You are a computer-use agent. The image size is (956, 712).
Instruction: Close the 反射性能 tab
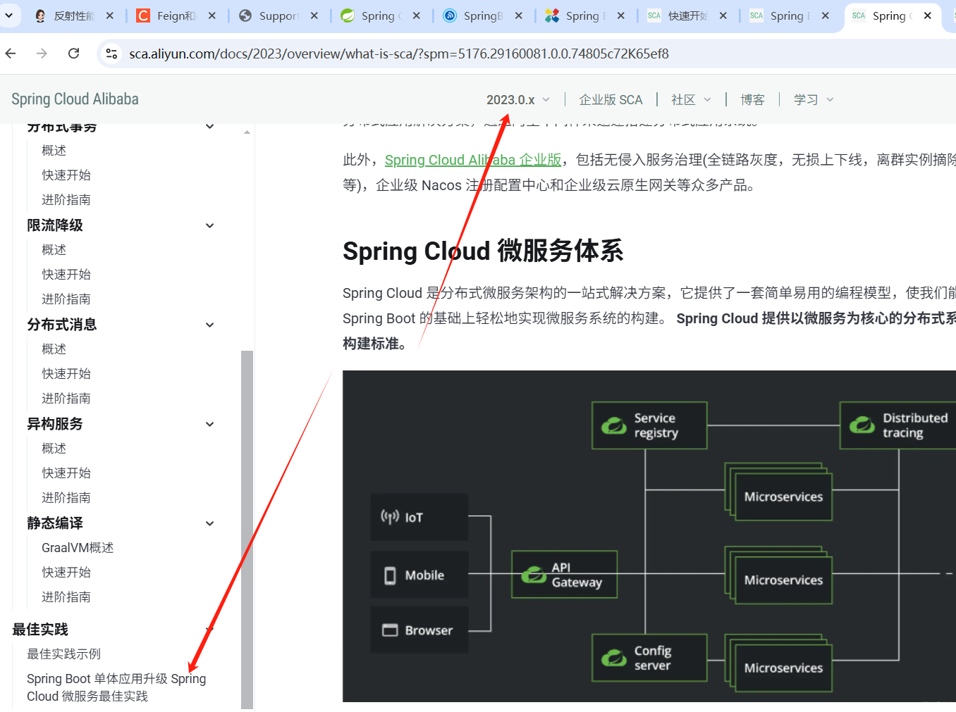pyautogui.click(x=110, y=15)
